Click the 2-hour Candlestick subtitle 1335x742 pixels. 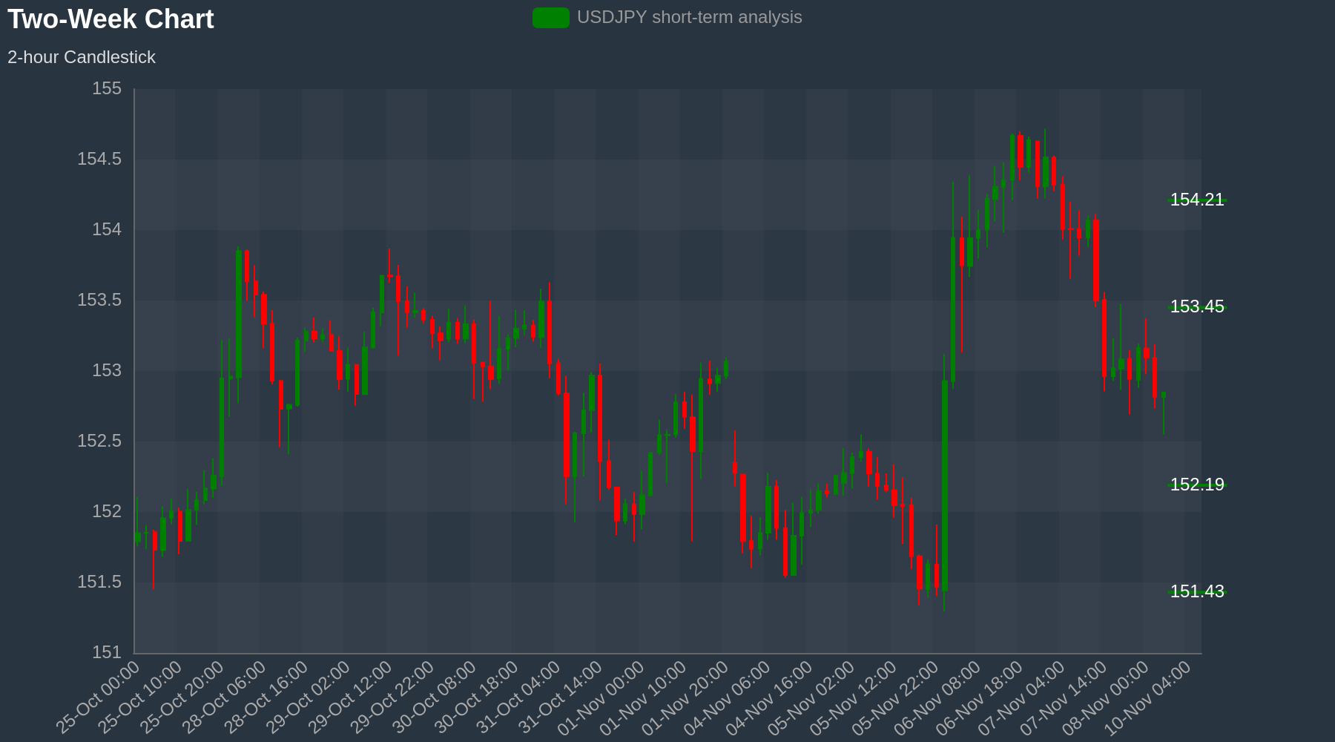[x=82, y=57]
